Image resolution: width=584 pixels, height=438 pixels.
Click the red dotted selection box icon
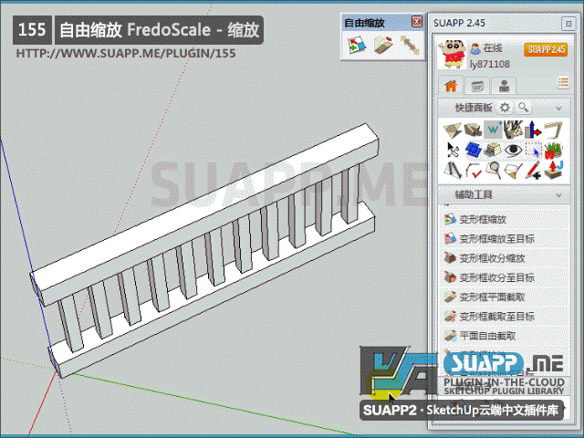pos(533,150)
